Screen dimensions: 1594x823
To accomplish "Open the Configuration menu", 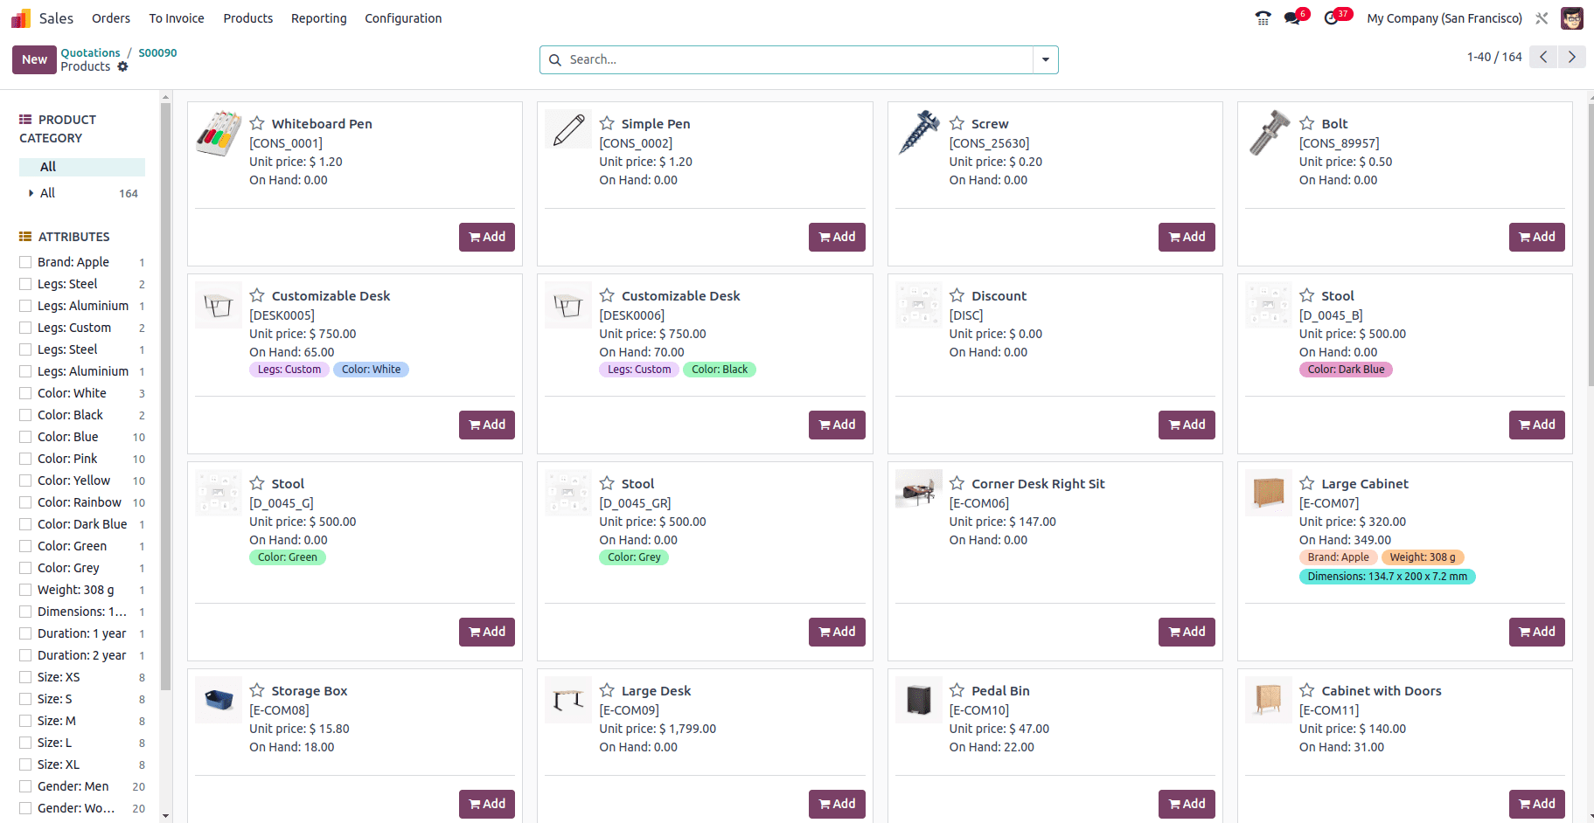I will coord(403,18).
